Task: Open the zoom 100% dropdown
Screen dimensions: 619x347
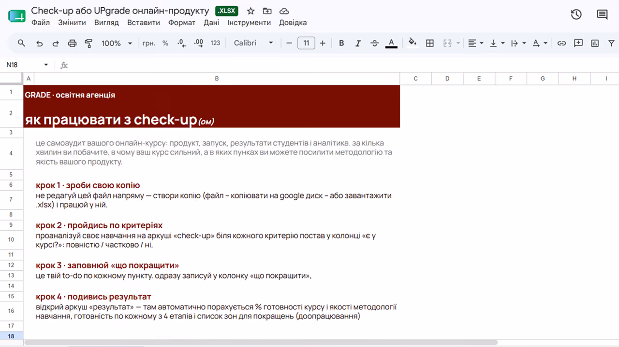Action: 117,43
